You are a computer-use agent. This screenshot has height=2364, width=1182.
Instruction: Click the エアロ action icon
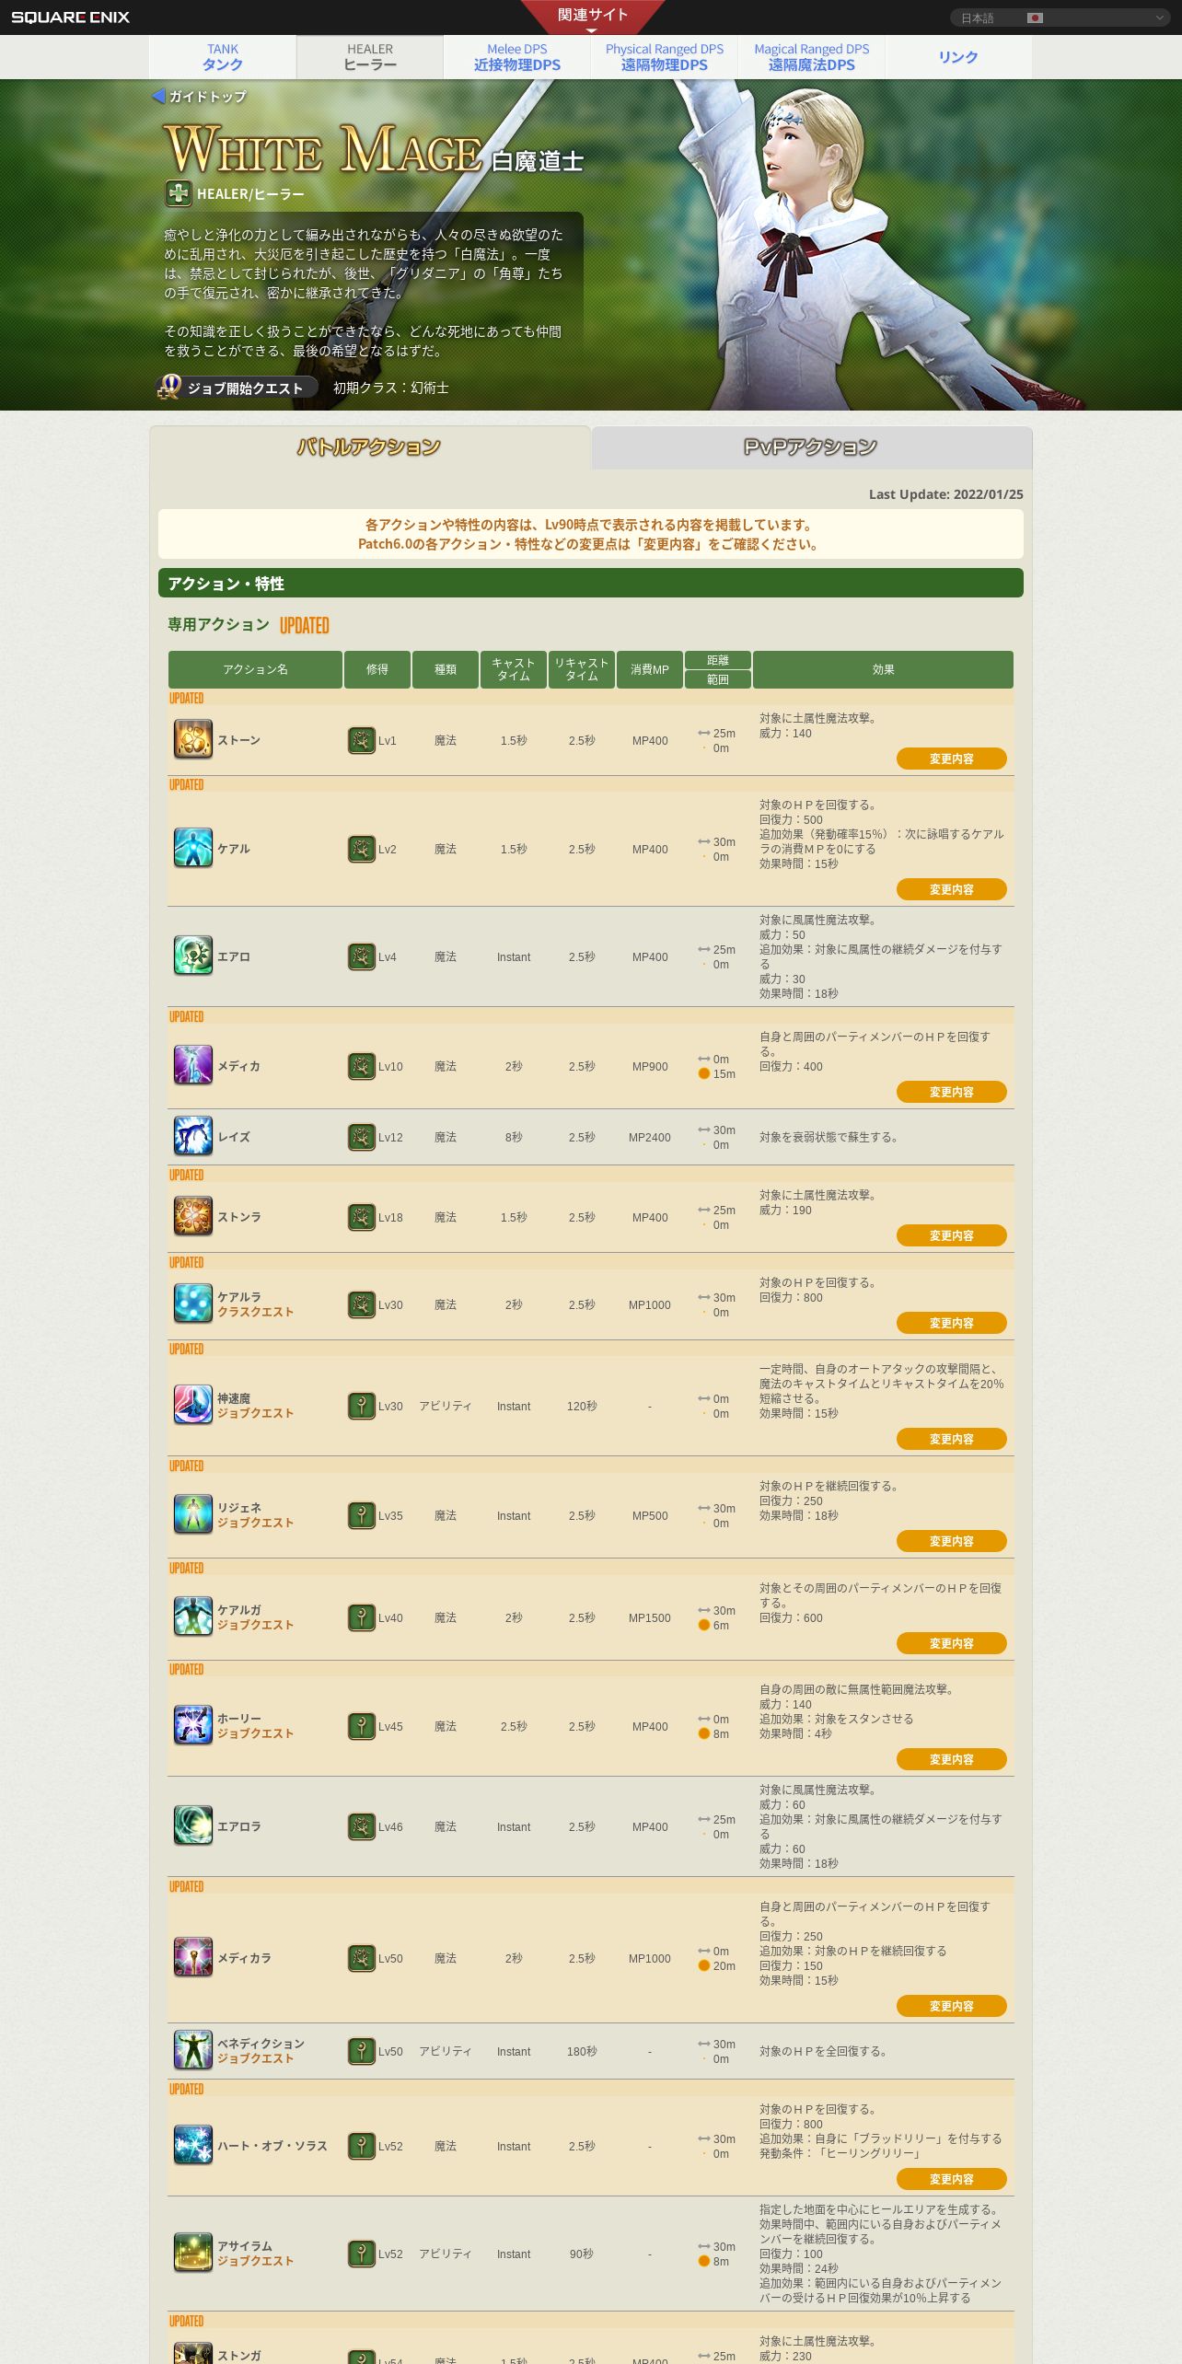coord(192,956)
